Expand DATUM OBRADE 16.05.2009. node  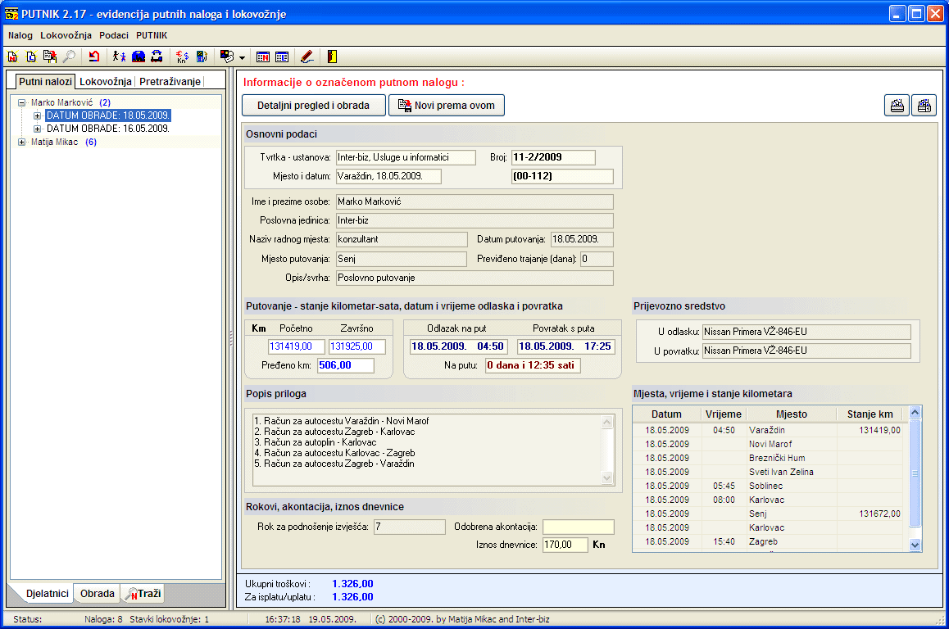tap(37, 129)
